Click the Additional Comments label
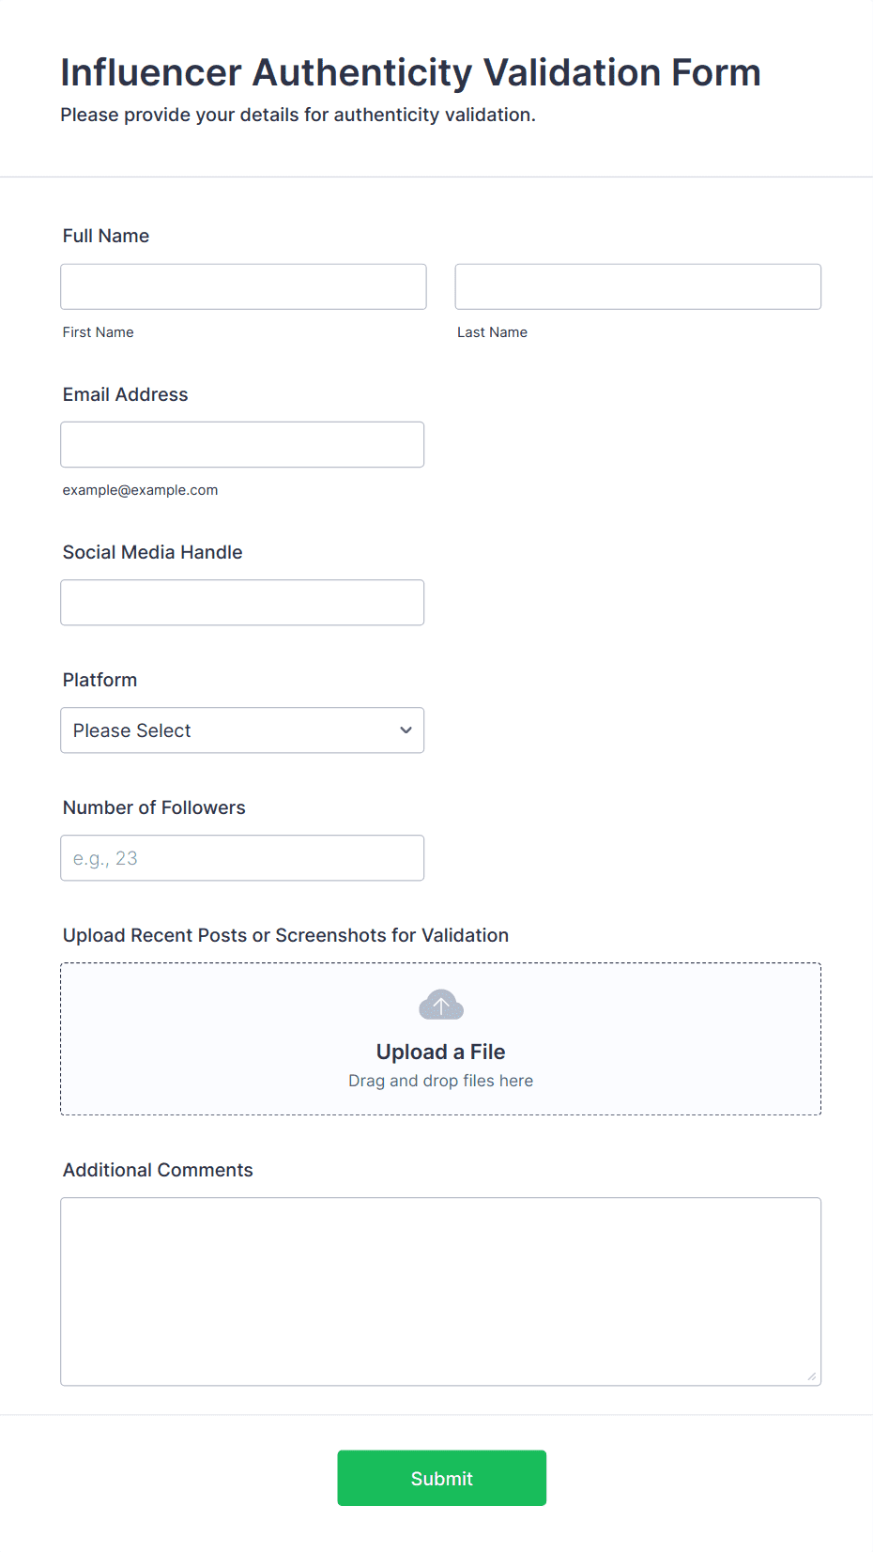Viewport: 873px width, 1552px height. click(158, 1170)
